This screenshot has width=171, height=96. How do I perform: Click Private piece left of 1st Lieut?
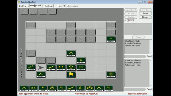point(24,88)
